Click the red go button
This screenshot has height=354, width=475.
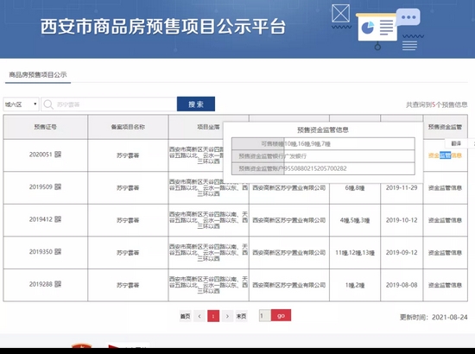281,315
